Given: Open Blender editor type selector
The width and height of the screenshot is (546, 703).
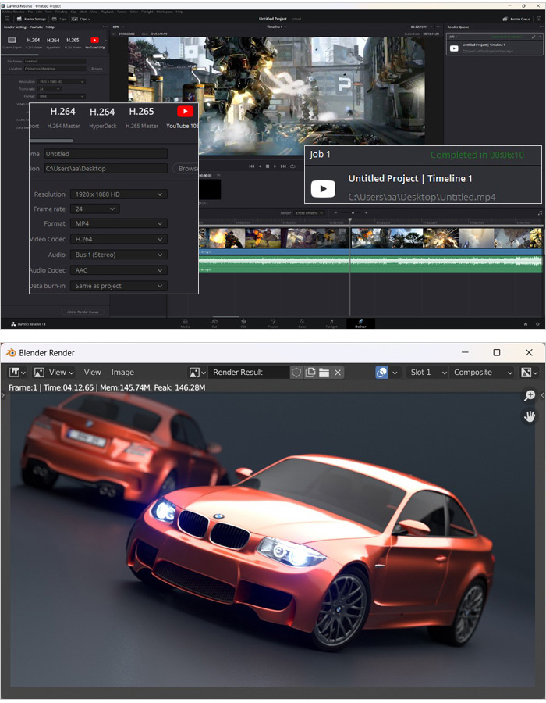Looking at the screenshot, I should pyautogui.click(x=17, y=372).
